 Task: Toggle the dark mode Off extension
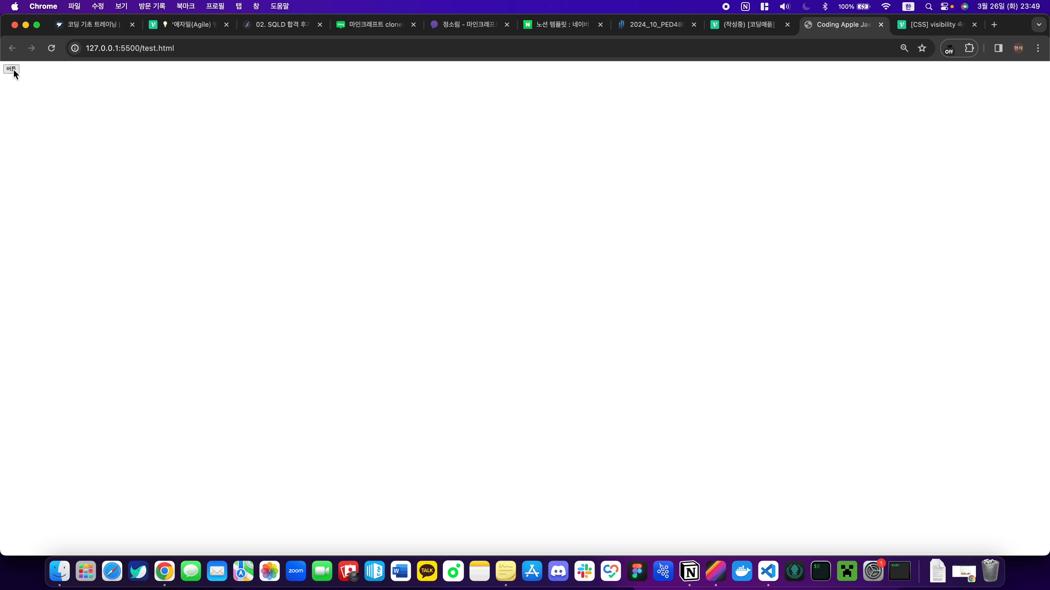949,48
